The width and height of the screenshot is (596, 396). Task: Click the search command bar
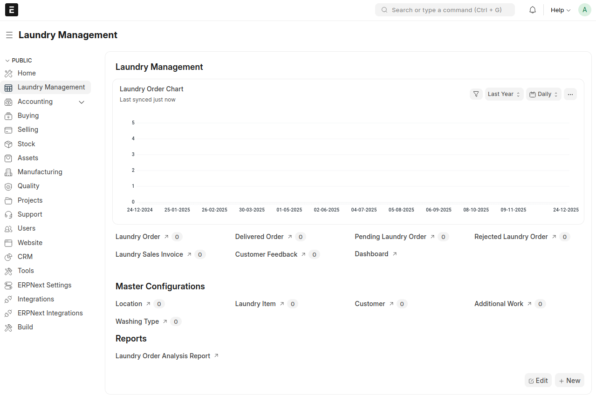tap(444, 10)
